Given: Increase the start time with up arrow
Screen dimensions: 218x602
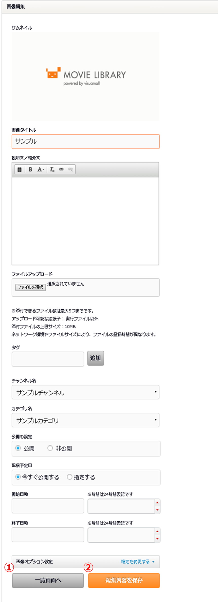Looking at the screenshot, I should coord(157,503).
